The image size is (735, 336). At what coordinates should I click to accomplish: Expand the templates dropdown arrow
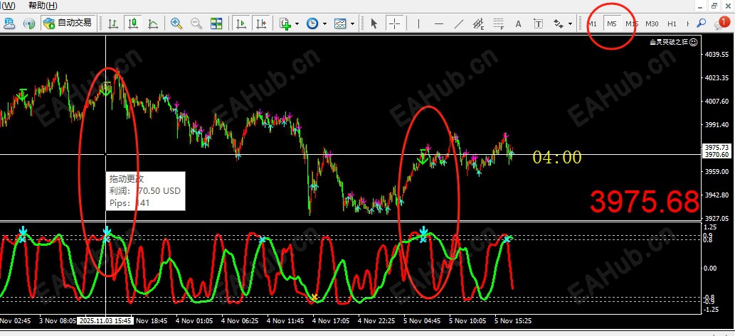(x=352, y=23)
